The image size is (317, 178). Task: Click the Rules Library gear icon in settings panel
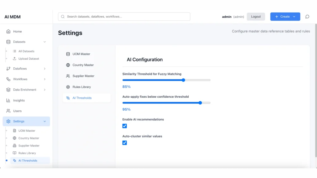pos(68,87)
